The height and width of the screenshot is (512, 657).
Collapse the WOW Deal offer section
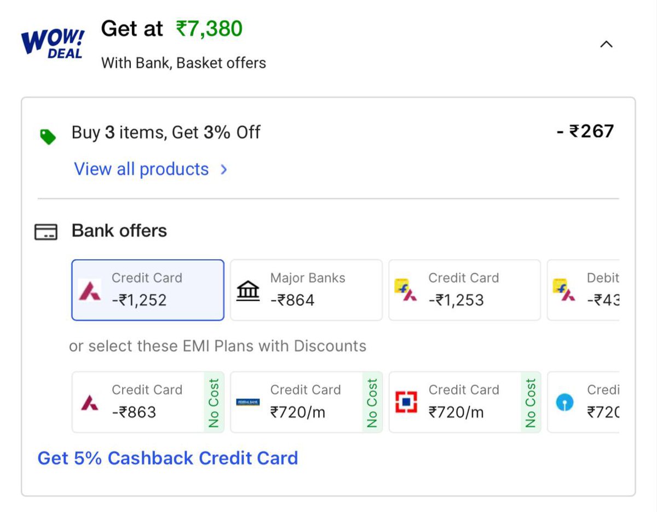coord(606,44)
